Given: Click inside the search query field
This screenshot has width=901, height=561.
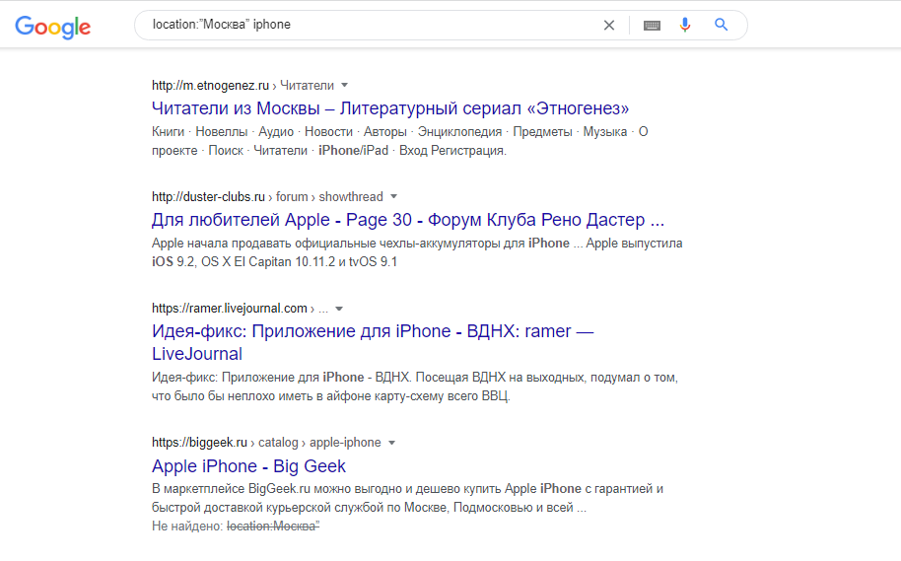Looking at the screenshot, I should [x=374, y=25].
